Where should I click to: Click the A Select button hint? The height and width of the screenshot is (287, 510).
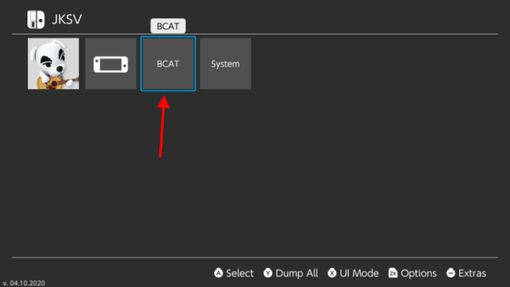[233, 273]
